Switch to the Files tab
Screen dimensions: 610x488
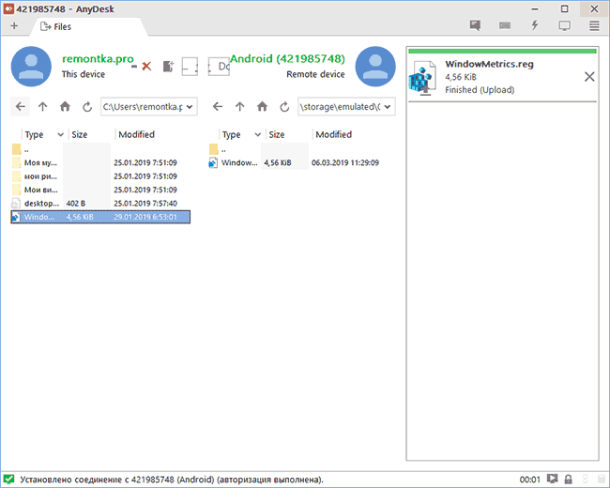point(56,25)
